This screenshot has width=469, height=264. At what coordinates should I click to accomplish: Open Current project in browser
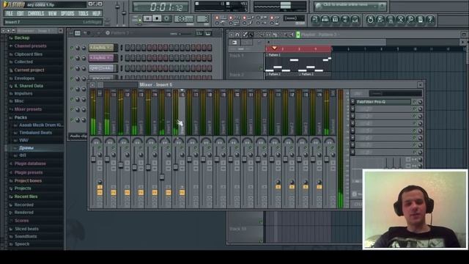pyautogui.click(x=29, y=70)
